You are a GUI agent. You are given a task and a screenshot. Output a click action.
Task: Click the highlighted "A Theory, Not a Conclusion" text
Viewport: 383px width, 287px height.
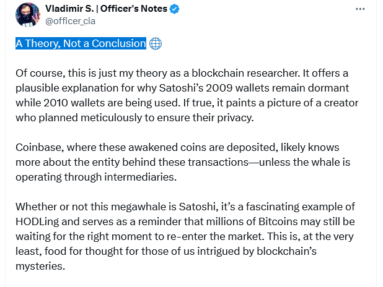pos(81,43)
